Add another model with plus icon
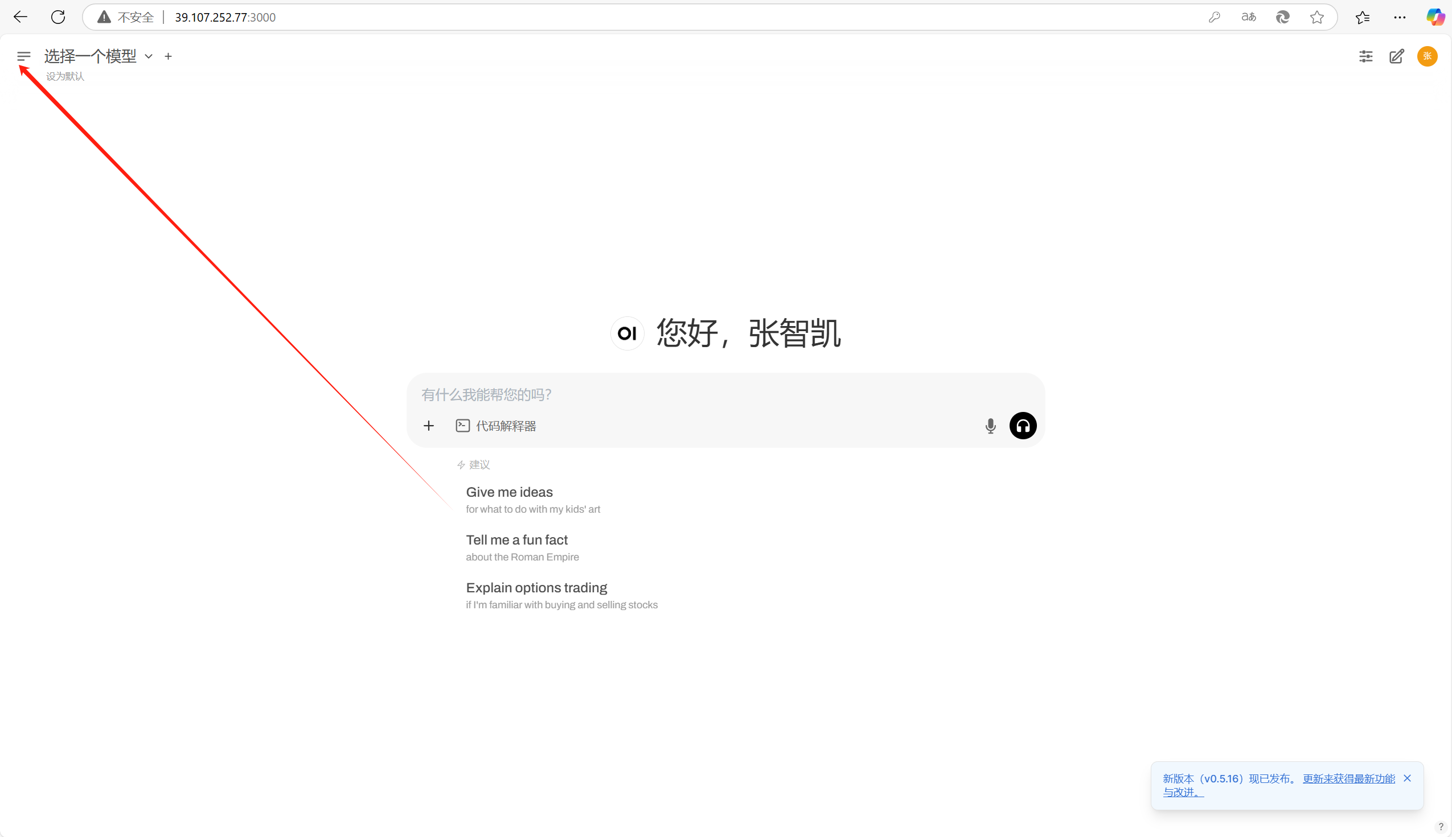The width and height of the screenshot is (1452, 837). (168, 56)
